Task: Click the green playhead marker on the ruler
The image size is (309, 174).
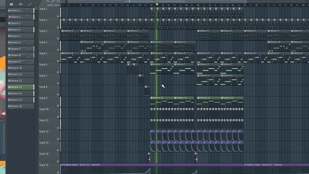Action: point(157,4)
